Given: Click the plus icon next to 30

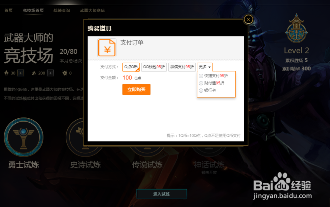Looking at the screenshot, I should (20, 73).
